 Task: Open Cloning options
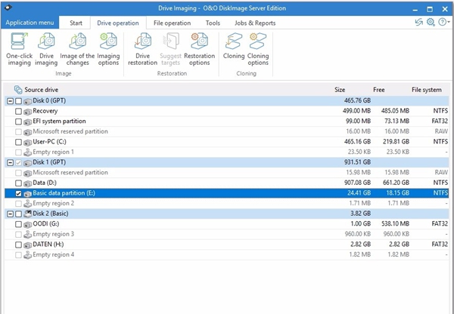click(x=258, y=49)
